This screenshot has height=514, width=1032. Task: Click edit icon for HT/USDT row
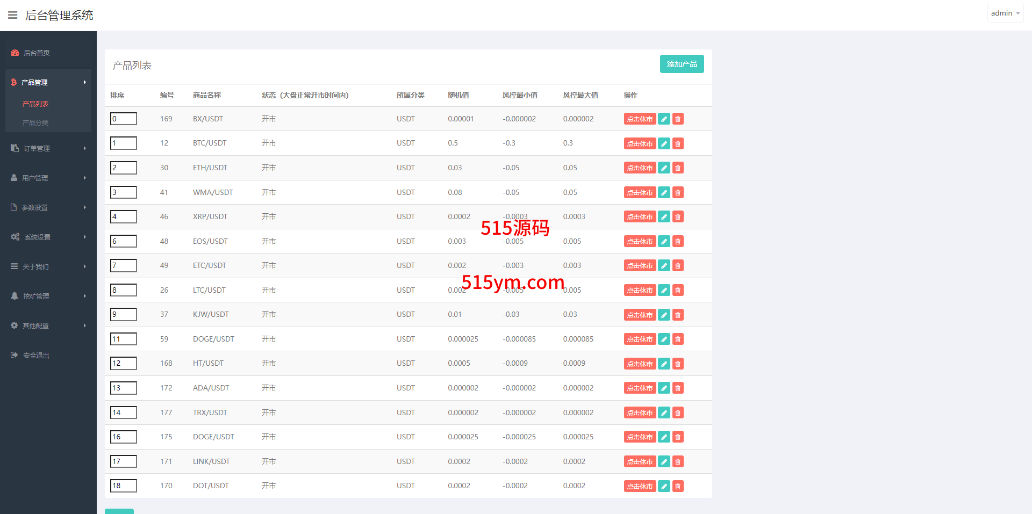(x=664, y=364)
